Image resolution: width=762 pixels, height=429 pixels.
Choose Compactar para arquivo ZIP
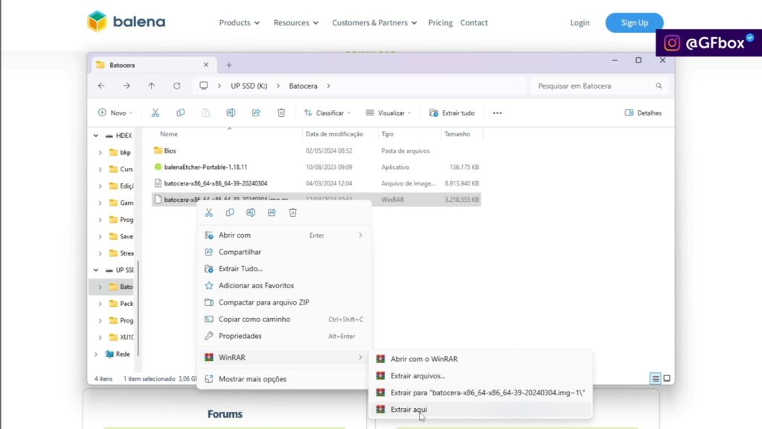click(x=284, y=302)
